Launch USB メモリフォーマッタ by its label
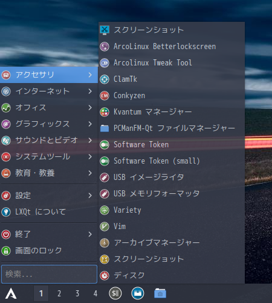 point(157,194)
